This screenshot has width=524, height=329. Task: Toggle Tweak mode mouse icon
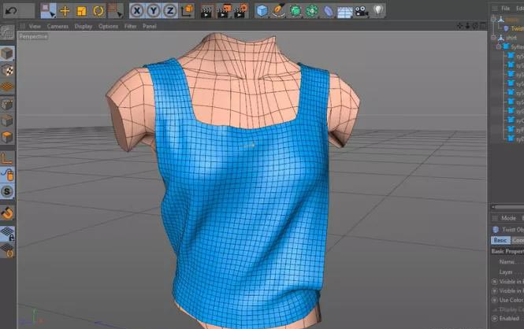7,175
